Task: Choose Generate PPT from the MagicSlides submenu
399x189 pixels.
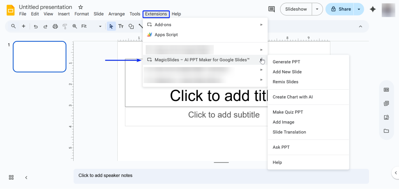Action: tap(286, 62)
